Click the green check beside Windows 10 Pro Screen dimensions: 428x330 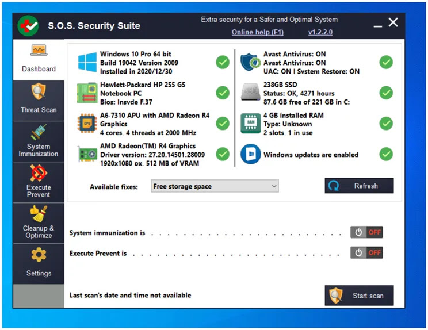pos(223,63)
